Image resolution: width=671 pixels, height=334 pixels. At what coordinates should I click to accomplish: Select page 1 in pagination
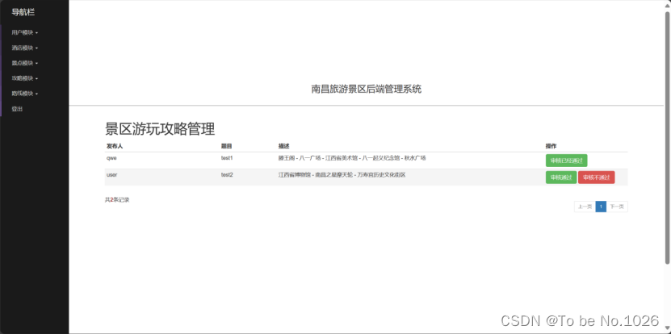click(601, 207)
